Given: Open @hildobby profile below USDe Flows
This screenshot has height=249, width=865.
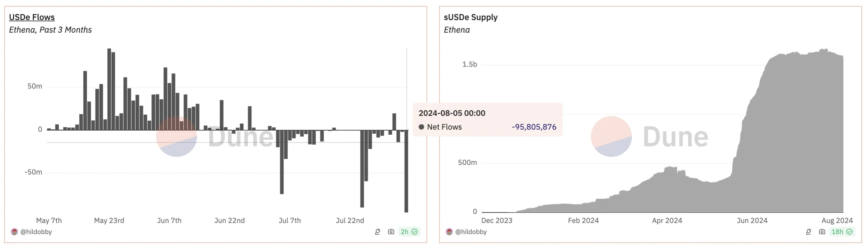Looking at the screenshot, I should (36, 232).
